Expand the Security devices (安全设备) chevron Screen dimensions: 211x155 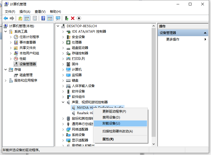[63, 37]
